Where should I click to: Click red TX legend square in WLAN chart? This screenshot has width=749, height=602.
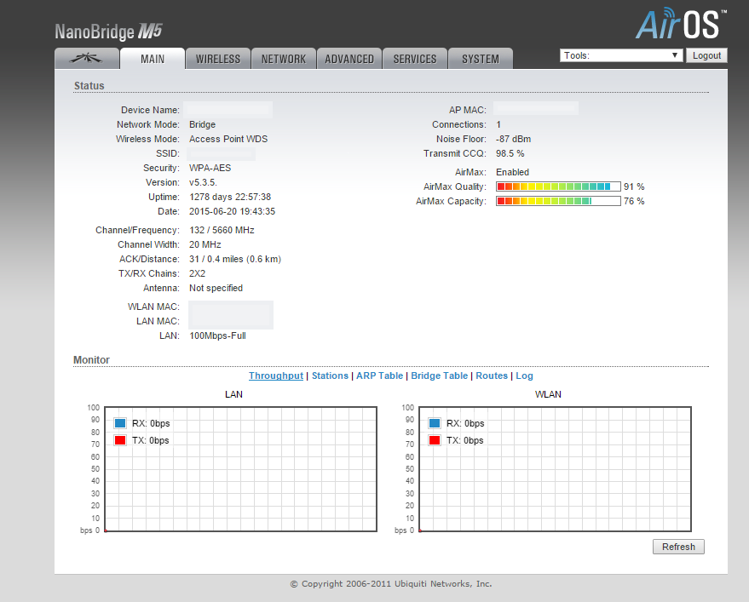435,440
